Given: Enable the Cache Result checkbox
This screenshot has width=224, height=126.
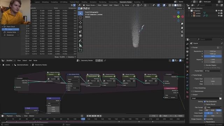Looking at the screenshot, I should click(x=205, y=104).
